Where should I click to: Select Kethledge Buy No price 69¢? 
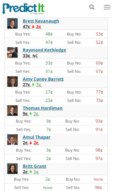click(99, 63)
